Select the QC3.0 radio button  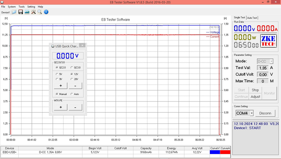72,68
